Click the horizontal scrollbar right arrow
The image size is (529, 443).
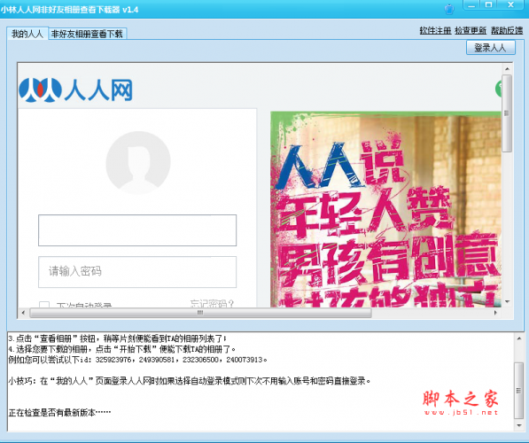coord(495,313)
